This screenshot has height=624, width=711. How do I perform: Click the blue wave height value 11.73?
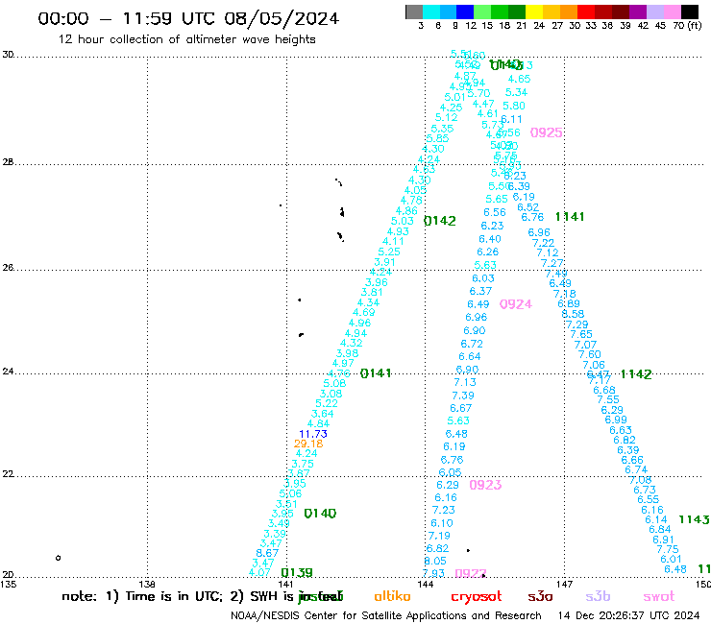313,434
